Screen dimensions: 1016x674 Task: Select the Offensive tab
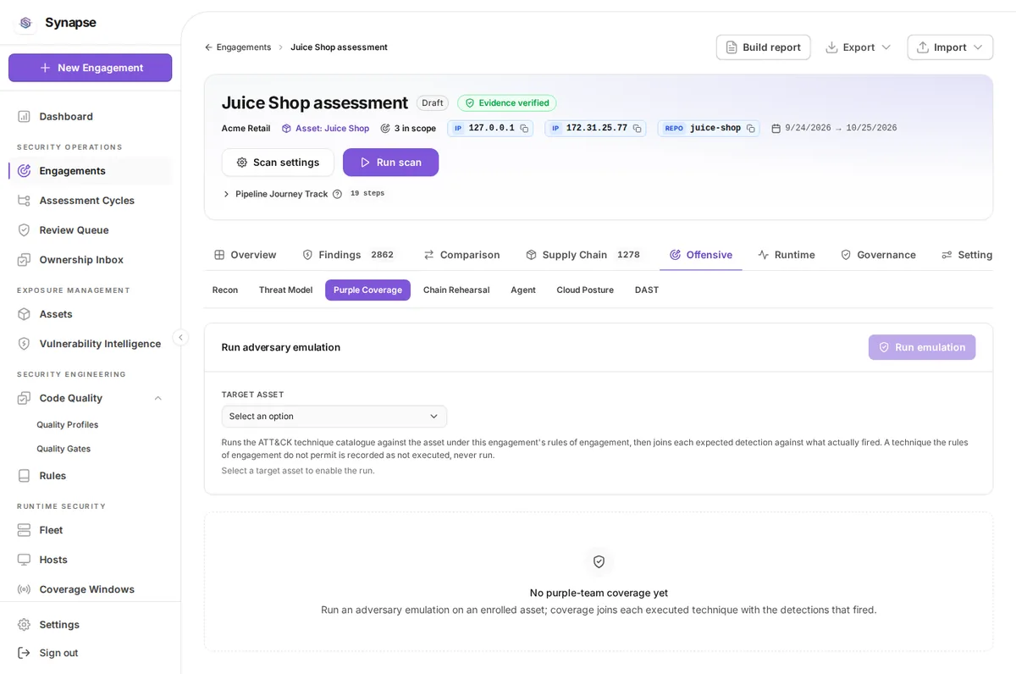click(701, 255)
